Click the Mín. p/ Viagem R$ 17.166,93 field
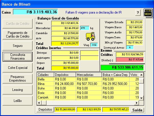The height and width of the screenshot is (116, 154). [134, 43]
